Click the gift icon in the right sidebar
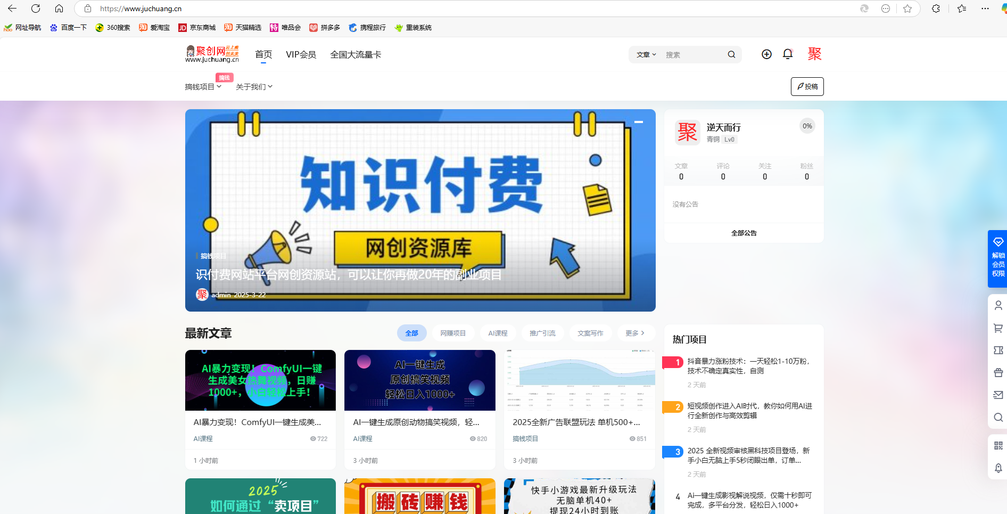The width and height of the screenshot is (1007, 514). [x=998, y=372]
